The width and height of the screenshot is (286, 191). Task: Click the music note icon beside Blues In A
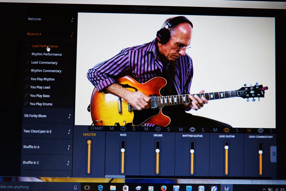click(x=72, y=35)
